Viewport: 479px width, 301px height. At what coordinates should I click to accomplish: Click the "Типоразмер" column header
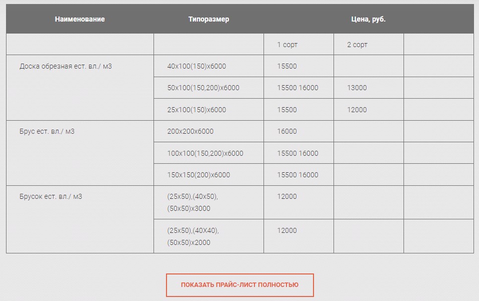click(208, 19)
